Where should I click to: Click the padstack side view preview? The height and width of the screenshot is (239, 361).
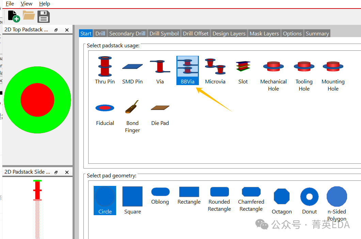point(37,209)
